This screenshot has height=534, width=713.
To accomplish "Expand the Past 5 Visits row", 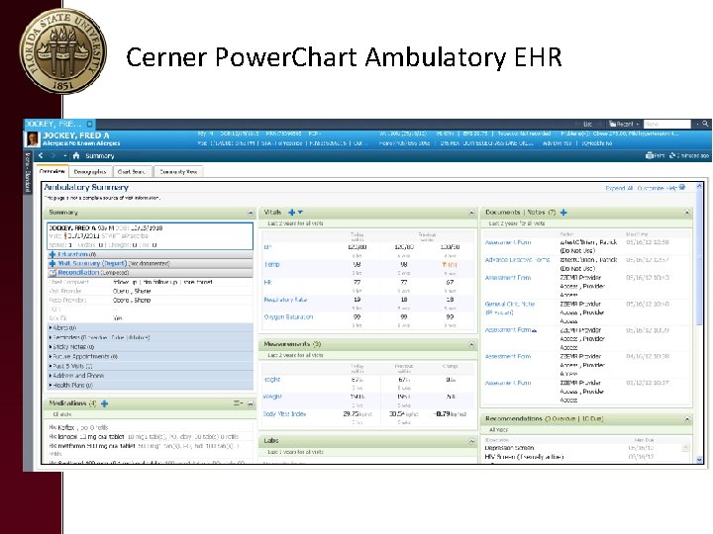I will point(151,366).
